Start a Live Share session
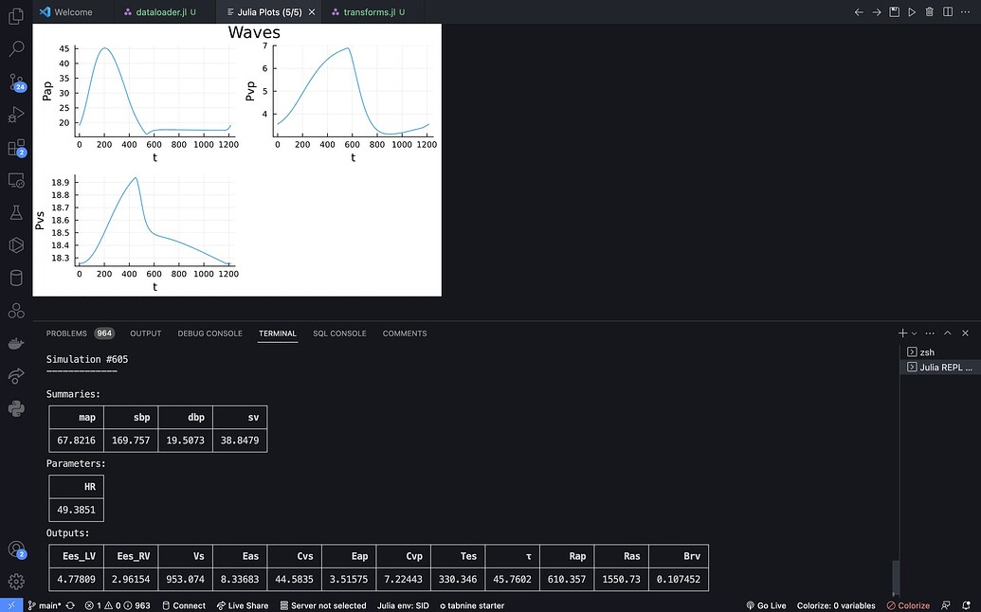 [244, 605]
